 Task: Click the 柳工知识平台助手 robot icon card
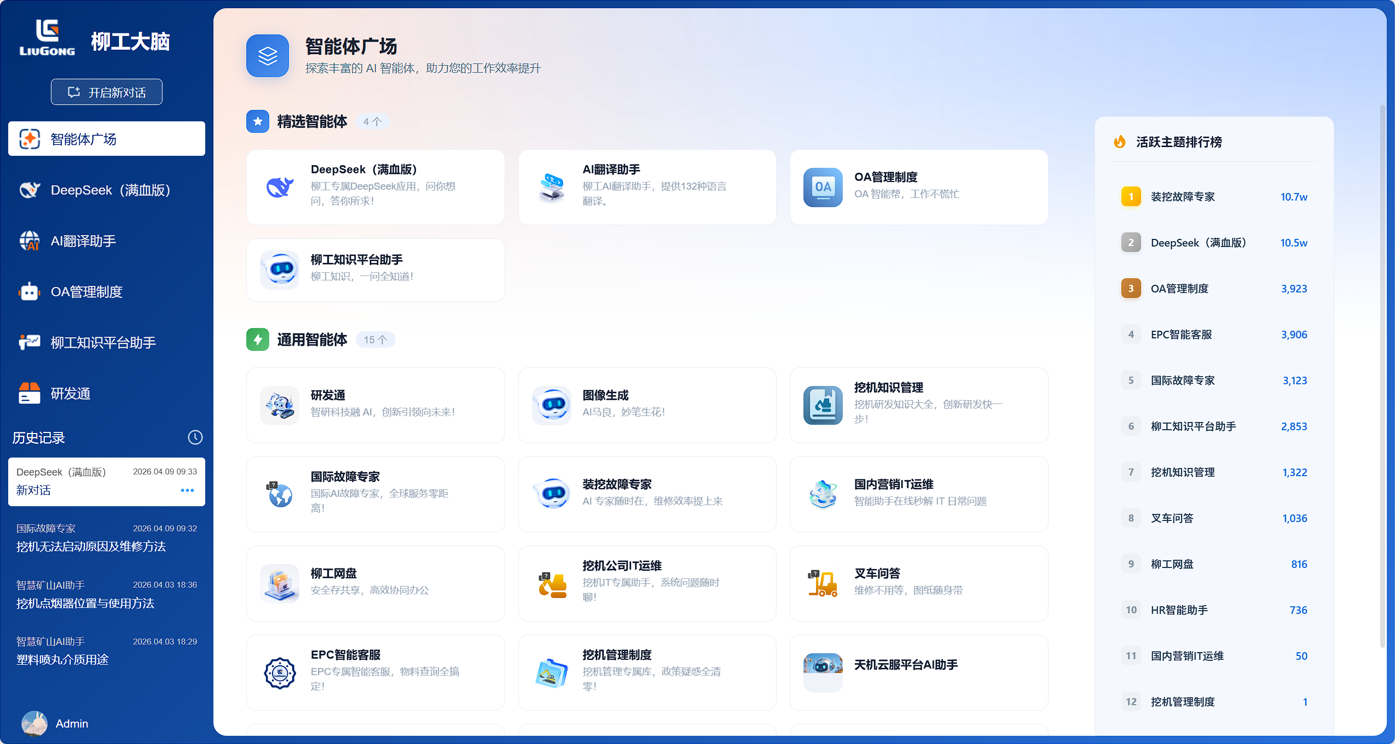(x=280, y=270)
